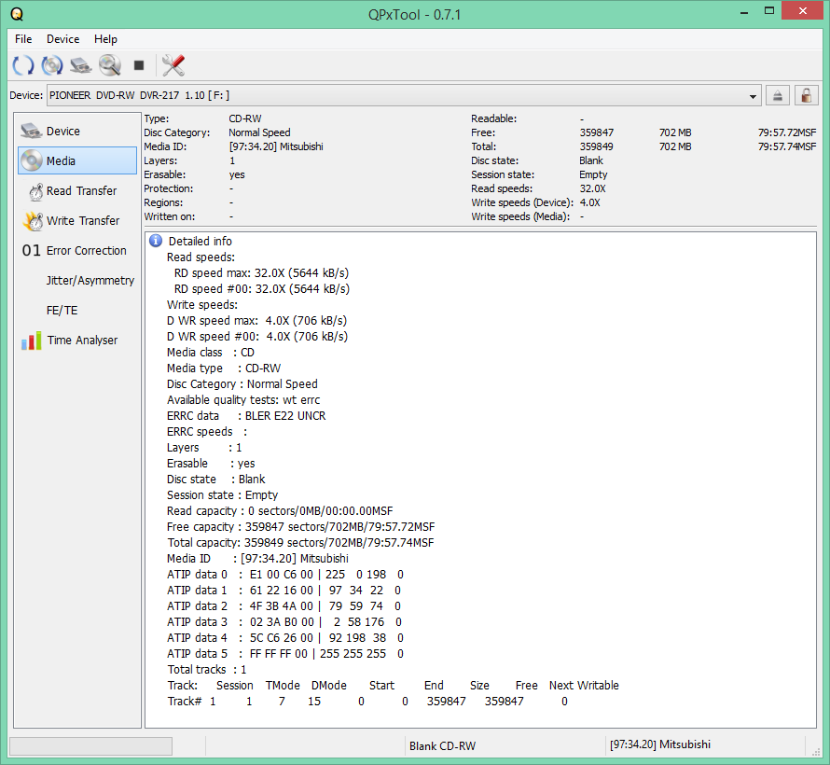830x765 pixels.
Task: Click 'Next Writable' column header
Action: pos(584,686)
